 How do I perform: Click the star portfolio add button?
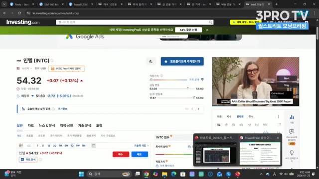tap(182, 61)
